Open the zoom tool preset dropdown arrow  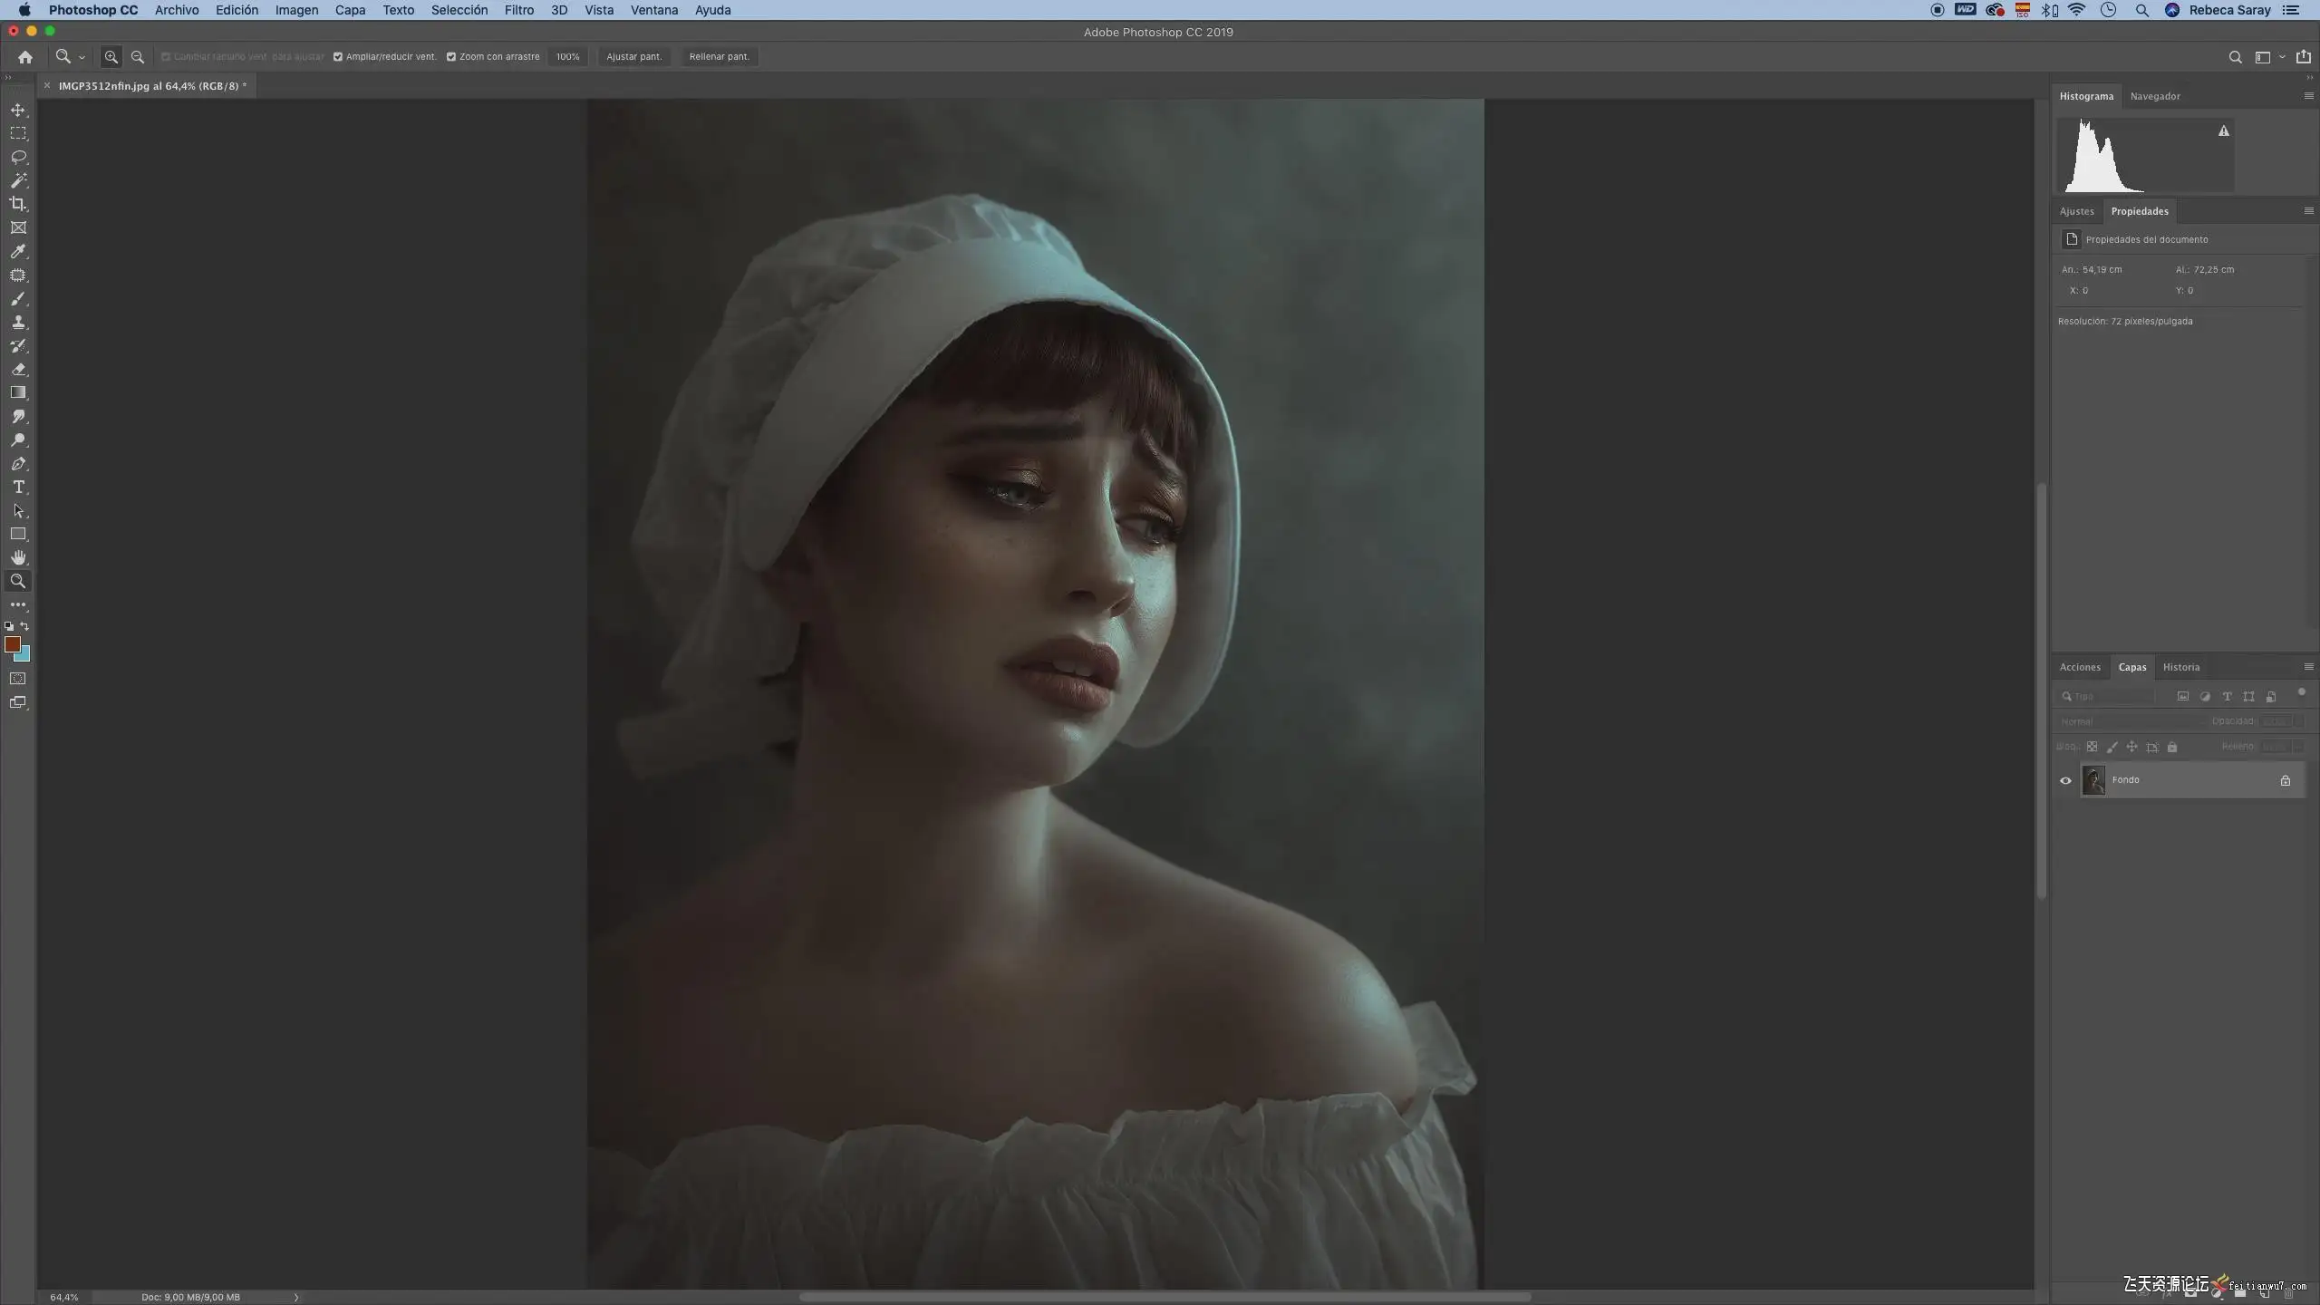point(82,57)
